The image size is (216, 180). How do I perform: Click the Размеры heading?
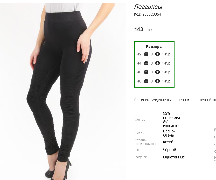154,47
